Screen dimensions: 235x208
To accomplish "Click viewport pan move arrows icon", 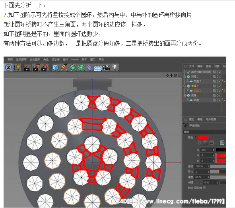I will pyautogui.click(x=168, y=75).
